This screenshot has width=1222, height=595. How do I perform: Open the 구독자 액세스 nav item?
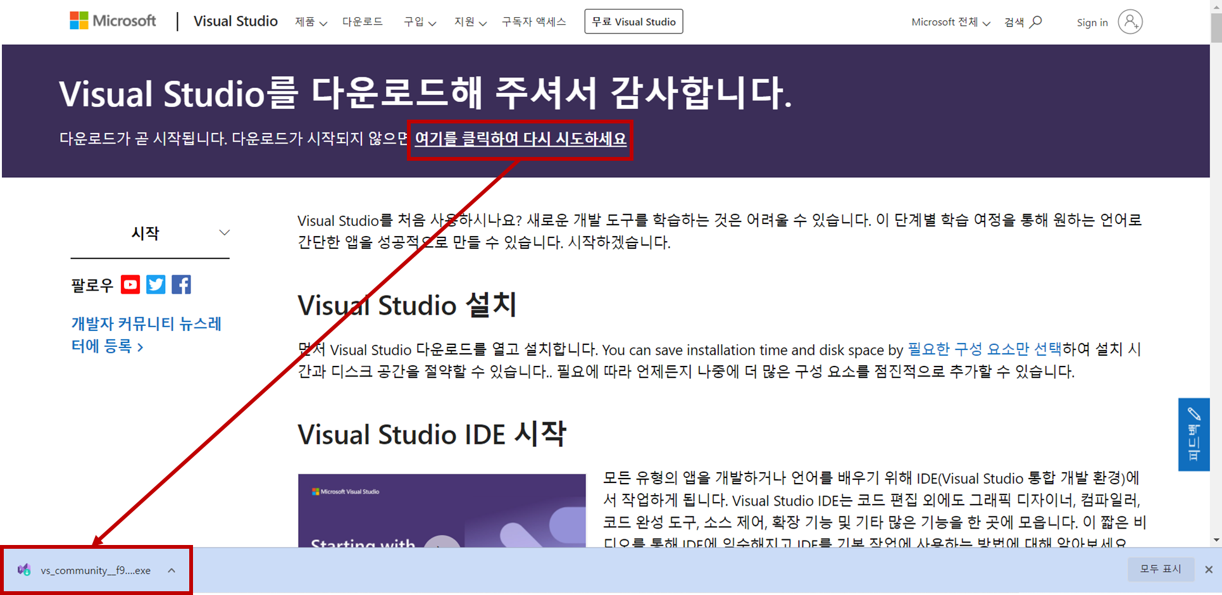click(534, 22)
